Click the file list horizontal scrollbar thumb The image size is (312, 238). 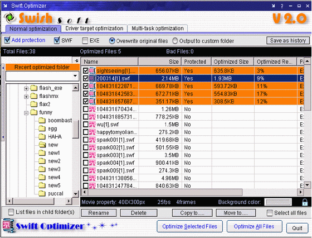click(165, 192)
